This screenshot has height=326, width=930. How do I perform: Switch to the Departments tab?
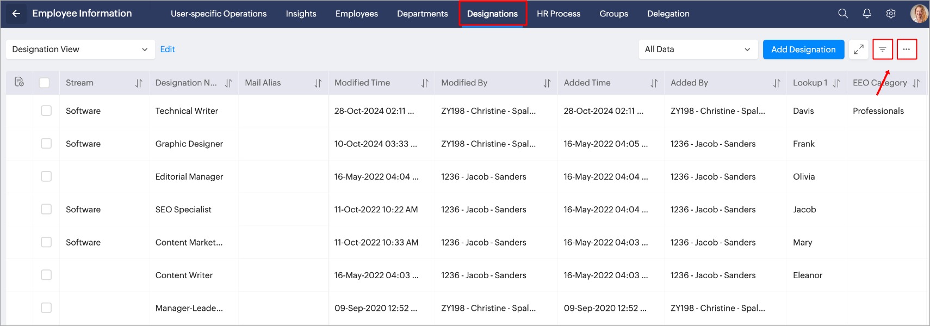point(423,14)
